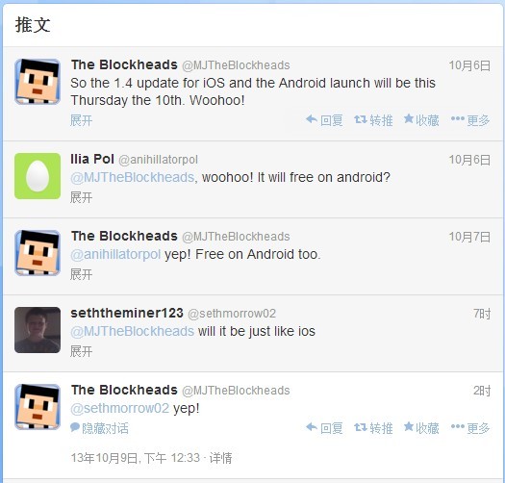Expand the first Blockheads tweet with 展开
The image size is (505, 483).
point(81,120)
